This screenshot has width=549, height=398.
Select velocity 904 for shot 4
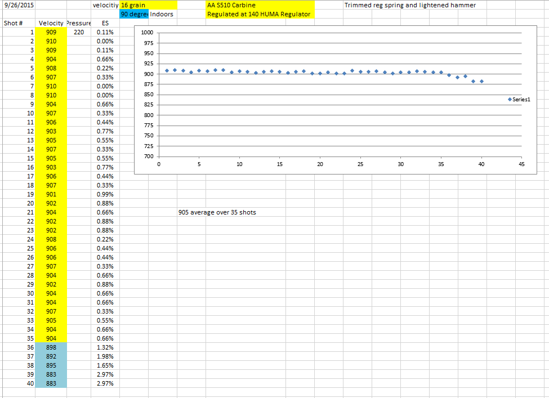coord(51,59)
